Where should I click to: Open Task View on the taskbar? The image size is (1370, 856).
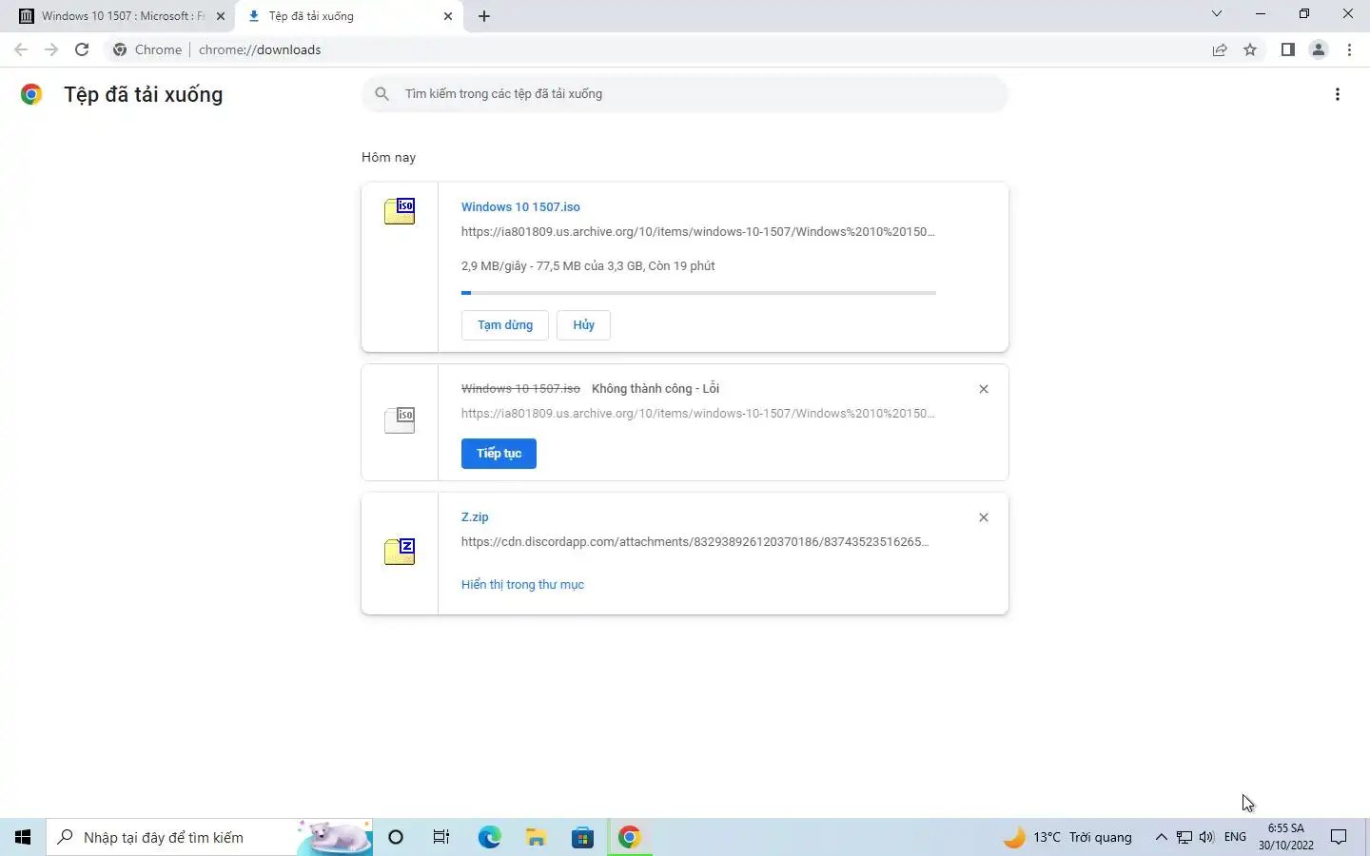pyautogui.click(x=441, y=837)
